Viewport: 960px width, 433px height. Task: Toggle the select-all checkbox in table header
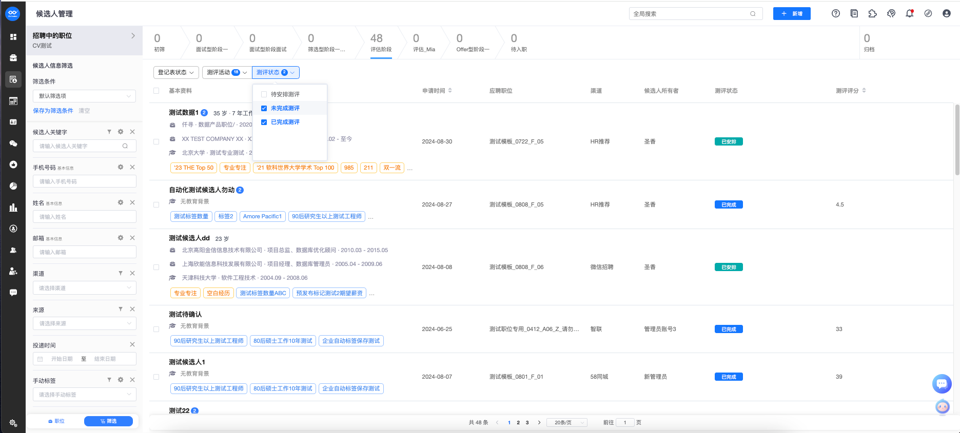click(x=156, y=91)
